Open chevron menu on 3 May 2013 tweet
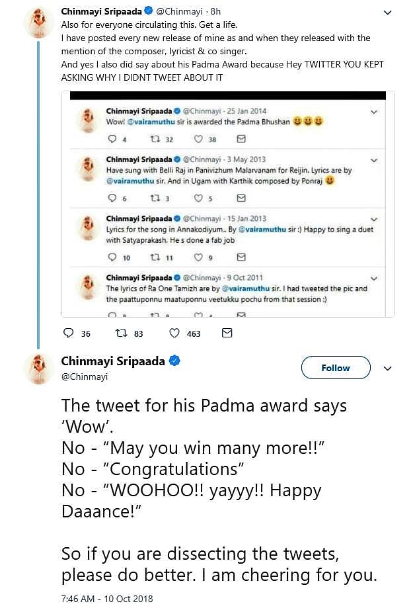The image size is (413, 612). coord(375,160)
